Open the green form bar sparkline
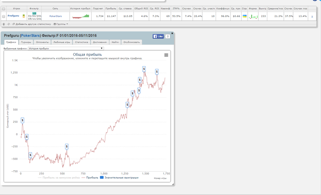 [253, 16]
